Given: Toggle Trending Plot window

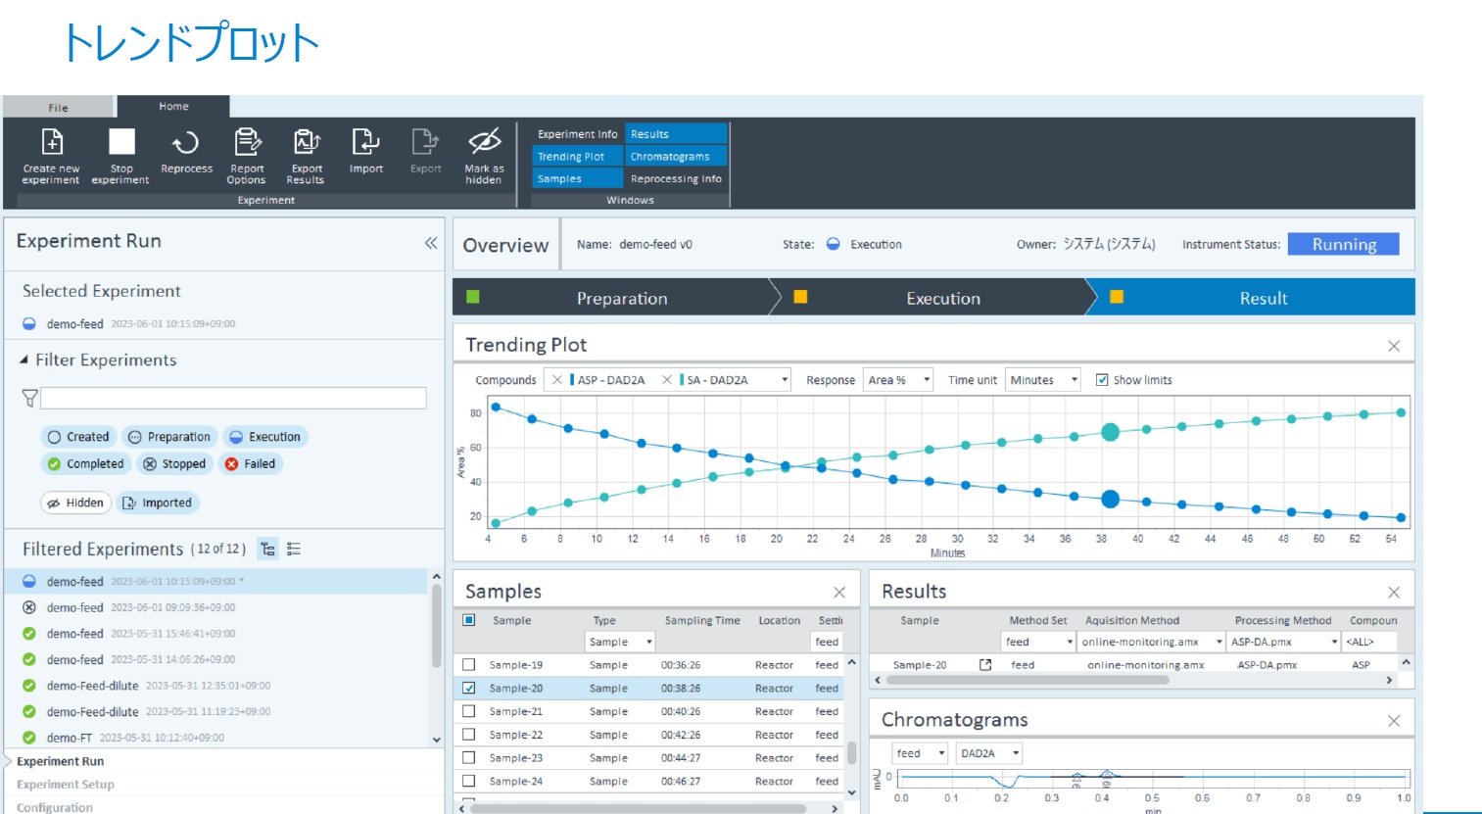Looking at the screenshot, I should pos(578,157).
